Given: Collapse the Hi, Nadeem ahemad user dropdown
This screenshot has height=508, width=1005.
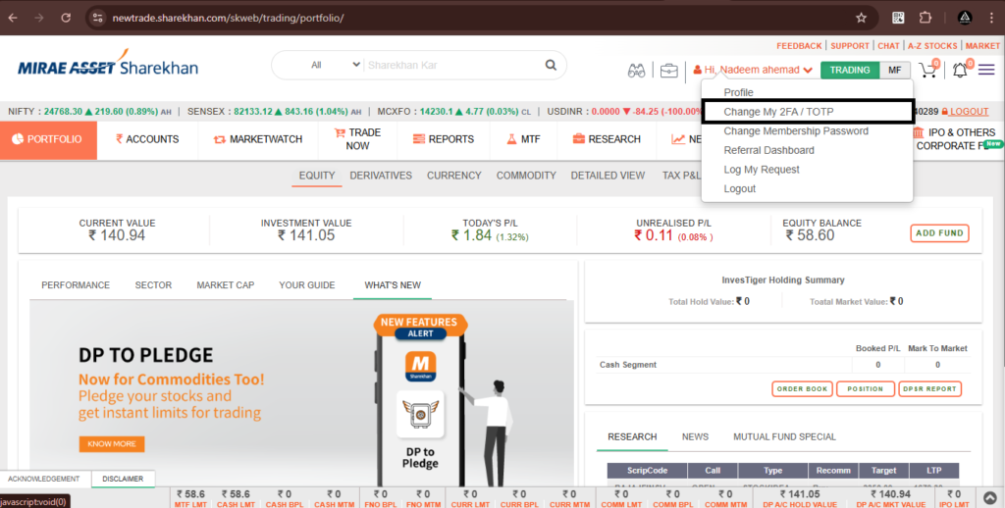Looking at the screenshot, I should coord(753,70).
